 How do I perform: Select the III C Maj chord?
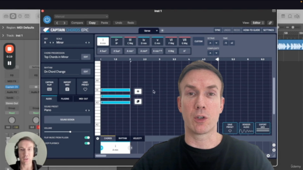(130, 41)
